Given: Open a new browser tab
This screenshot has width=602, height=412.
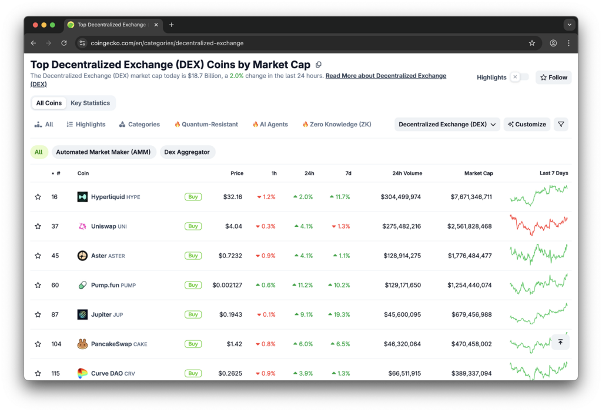Looking at the screenshot, I should click(172, 25).
